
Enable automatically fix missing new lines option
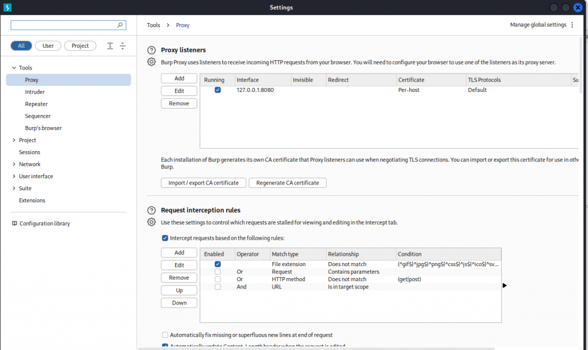coord(165,335)
